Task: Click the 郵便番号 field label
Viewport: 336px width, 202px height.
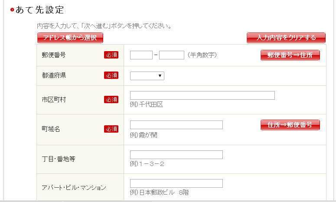Action: point(54,55)
